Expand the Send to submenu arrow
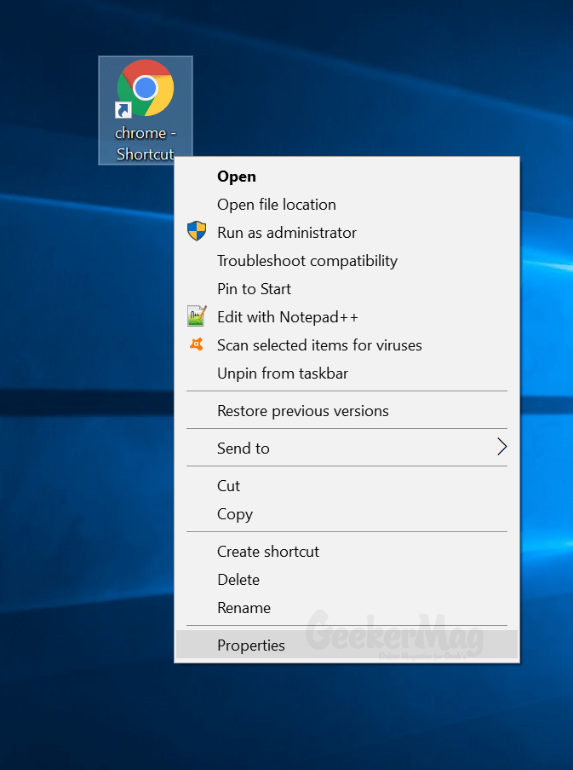 pyautogui.click(x=501, y=447)
